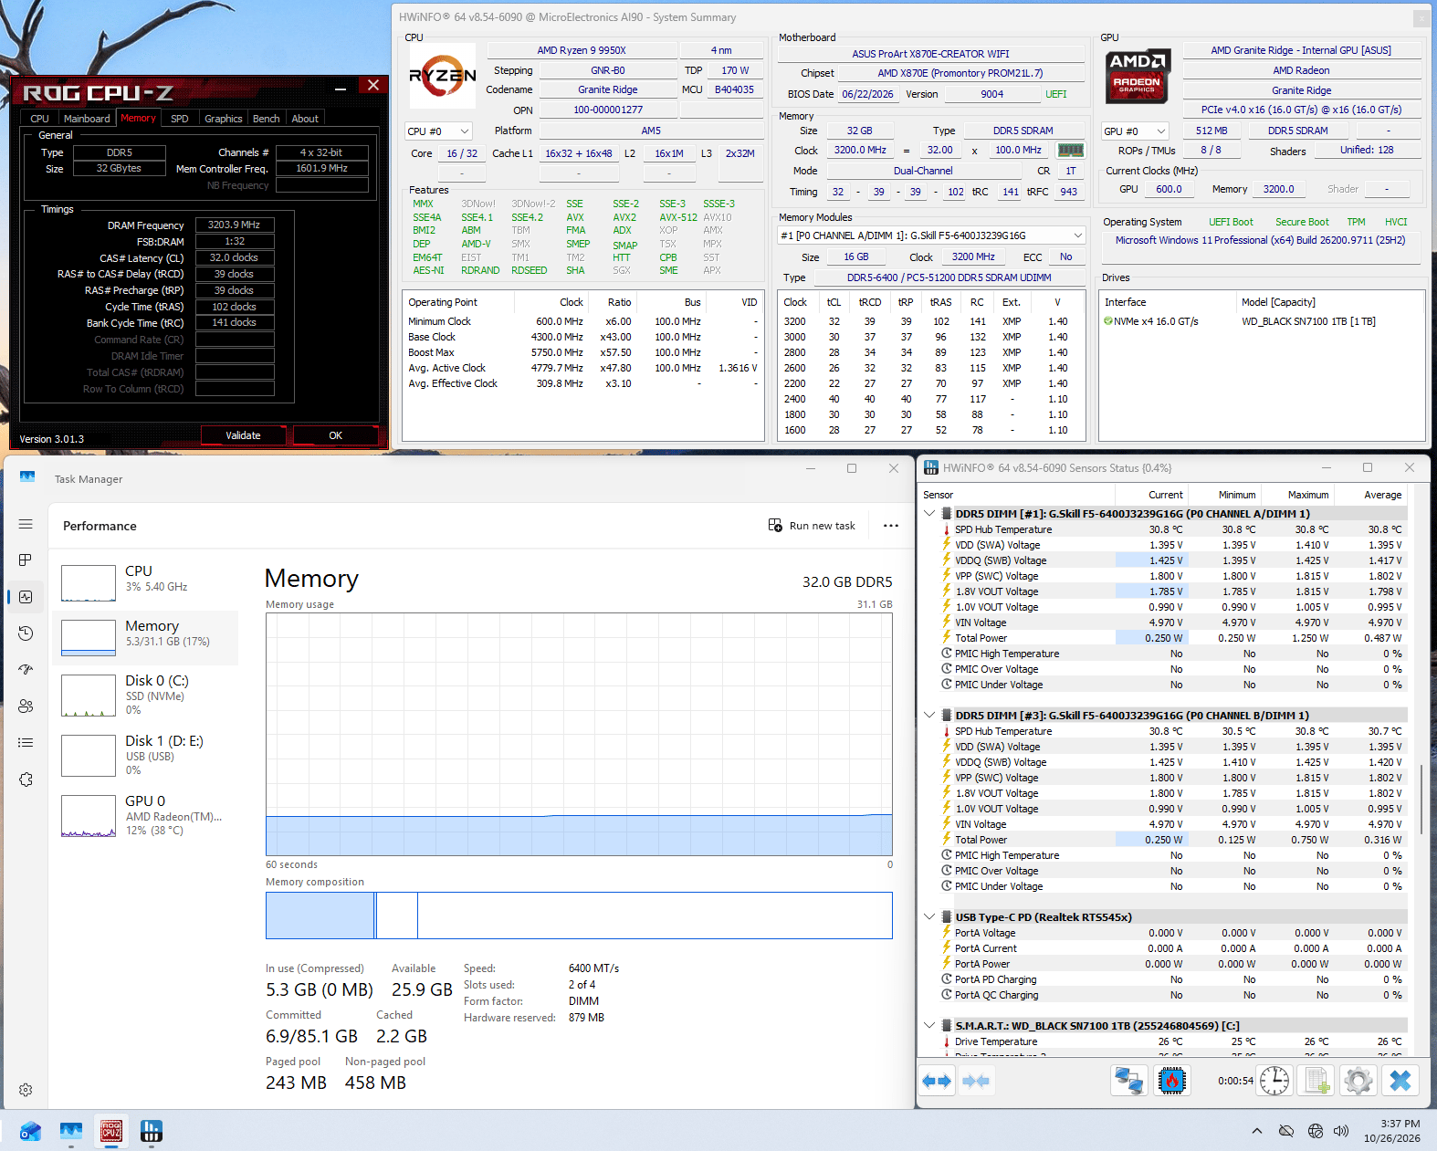Switch to Mainboard tab in ROG CPU-Z

[x=87, y=119]
